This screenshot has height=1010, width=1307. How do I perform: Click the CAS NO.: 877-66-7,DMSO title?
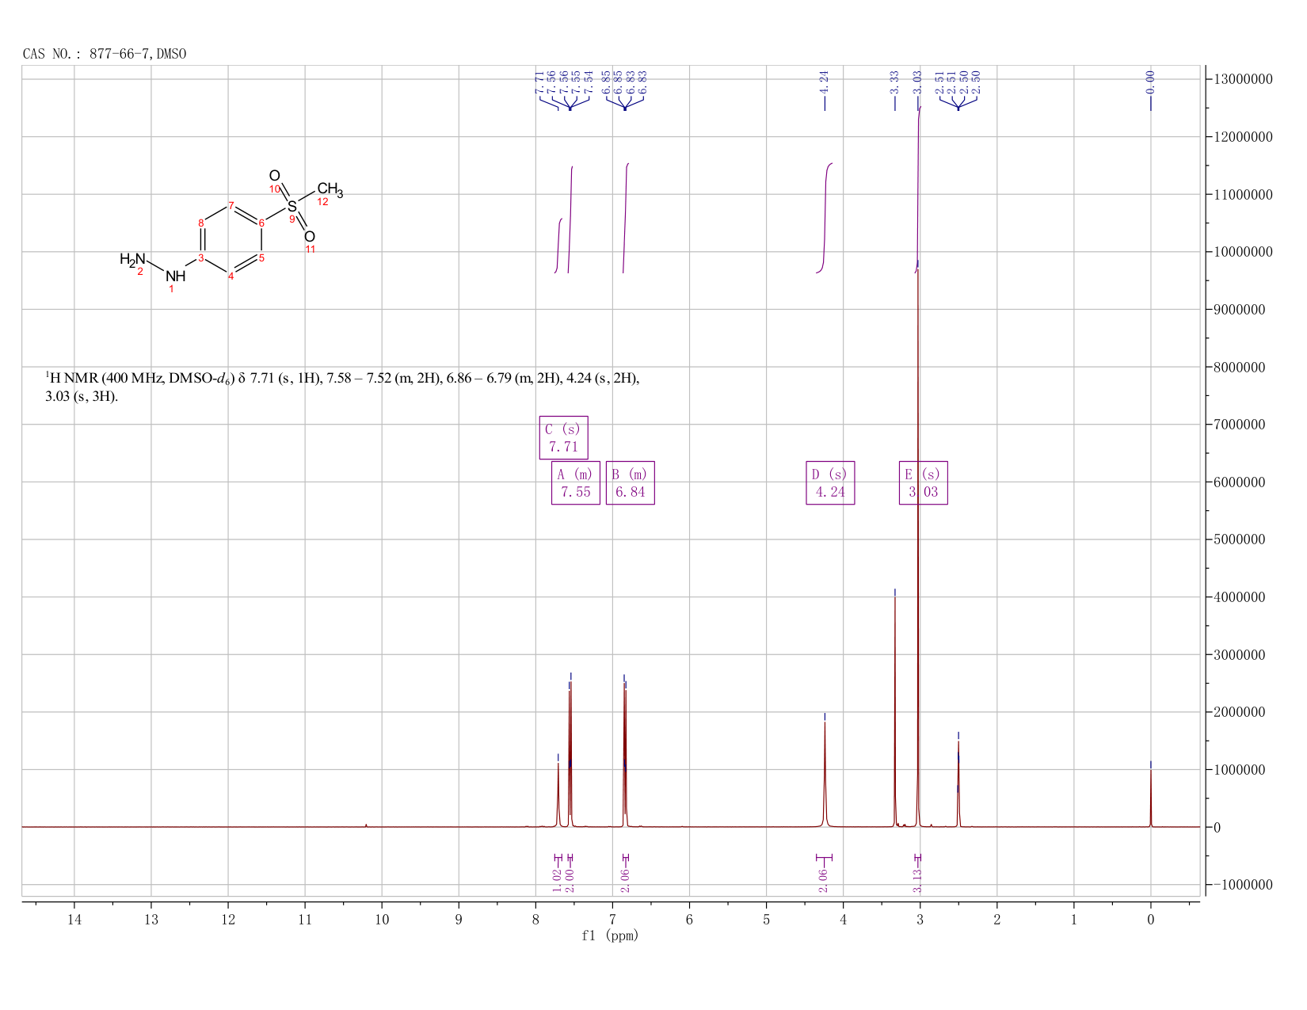[105, 54]
